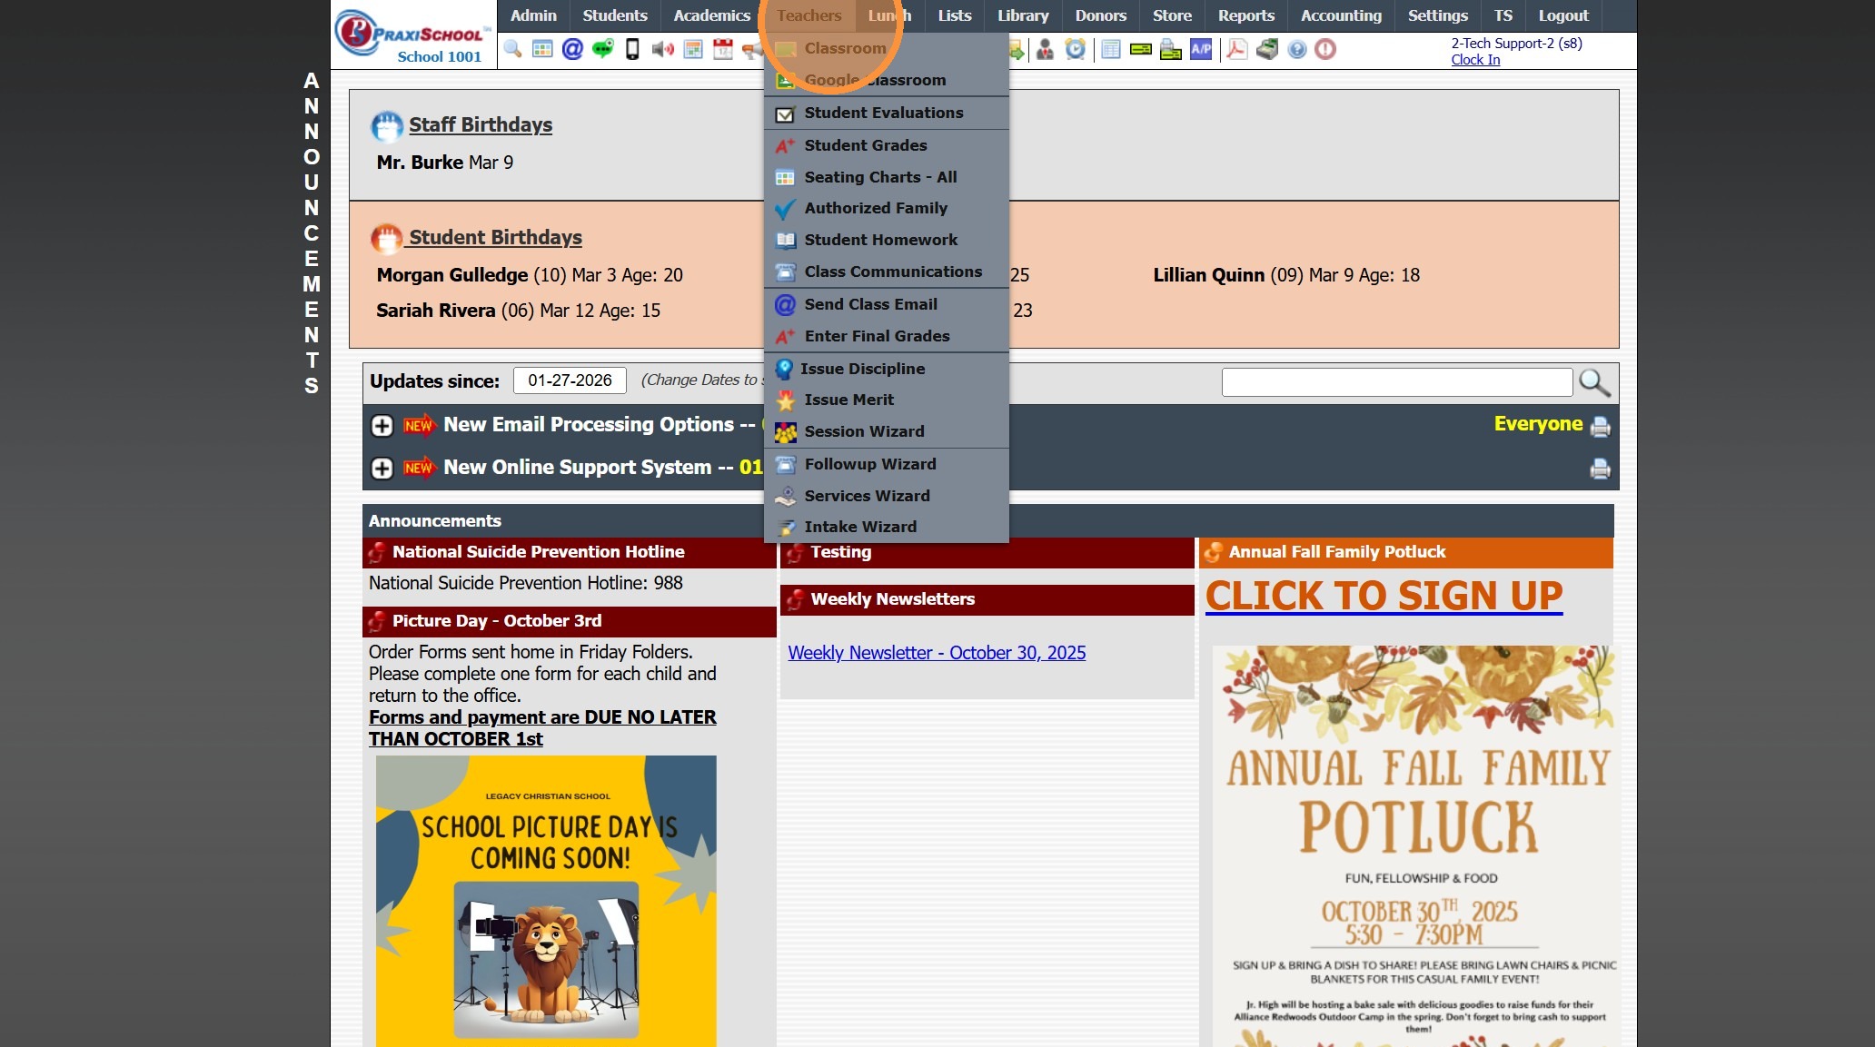Screen dimensions: 1875x1047
Task: Open the Academics menu
Action: pos(711,15)
